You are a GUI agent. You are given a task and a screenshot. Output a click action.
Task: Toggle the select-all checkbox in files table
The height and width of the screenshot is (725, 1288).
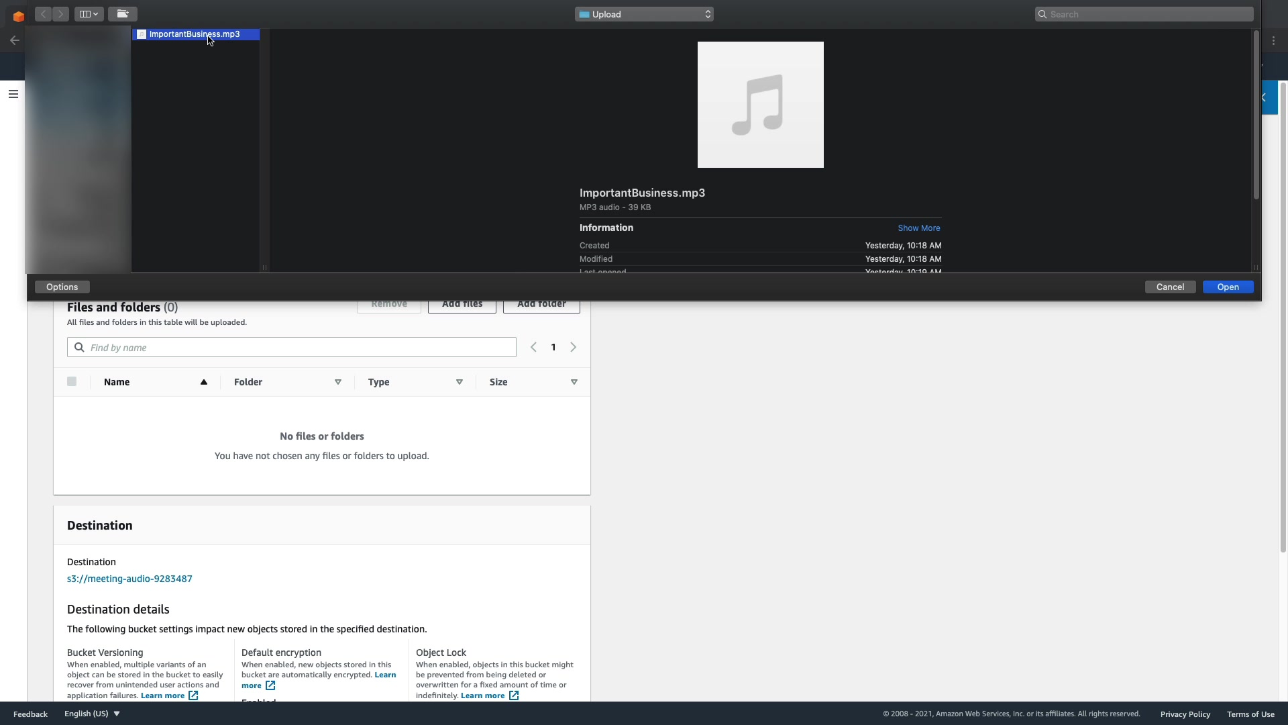pyautogui.click(x=72, y=382)
